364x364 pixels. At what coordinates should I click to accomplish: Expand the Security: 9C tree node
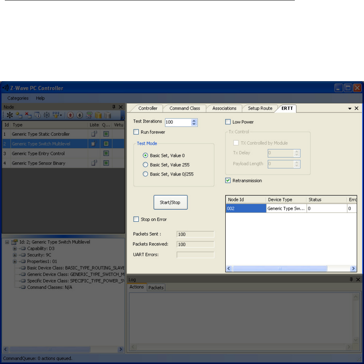(14, 255)
